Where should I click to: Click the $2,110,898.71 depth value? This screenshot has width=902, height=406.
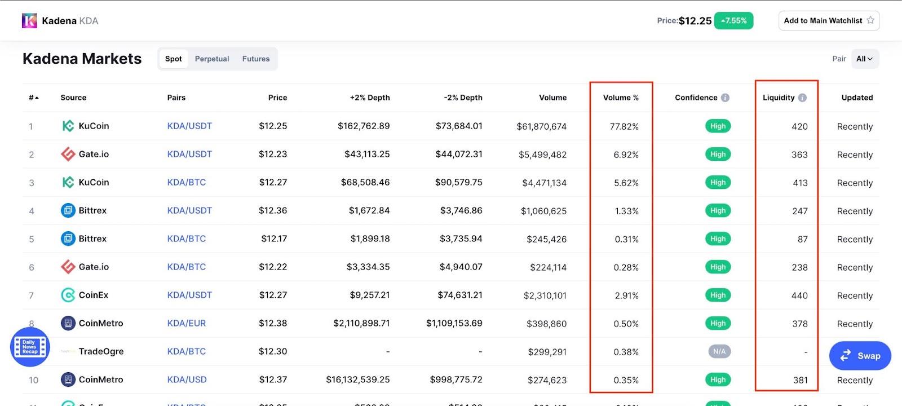(x=361, y=323)
